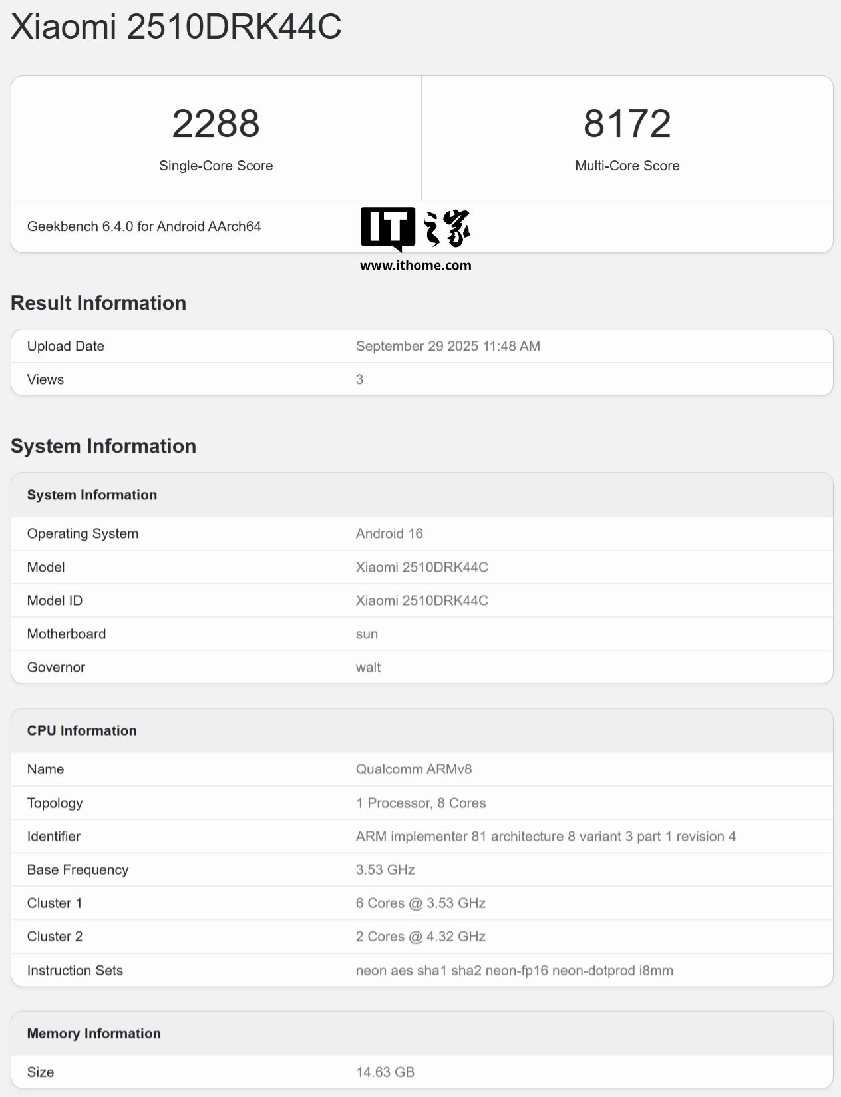The height and width of the screenshot is (1097, 841).
Task: Select the Motherboard value sun
Action: pyautogui.click(x=367, y=634)
